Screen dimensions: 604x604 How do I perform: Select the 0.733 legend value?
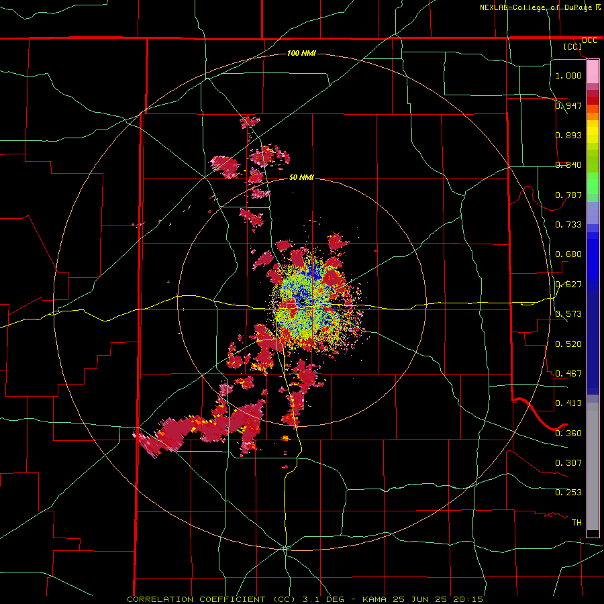pos(568,224)
